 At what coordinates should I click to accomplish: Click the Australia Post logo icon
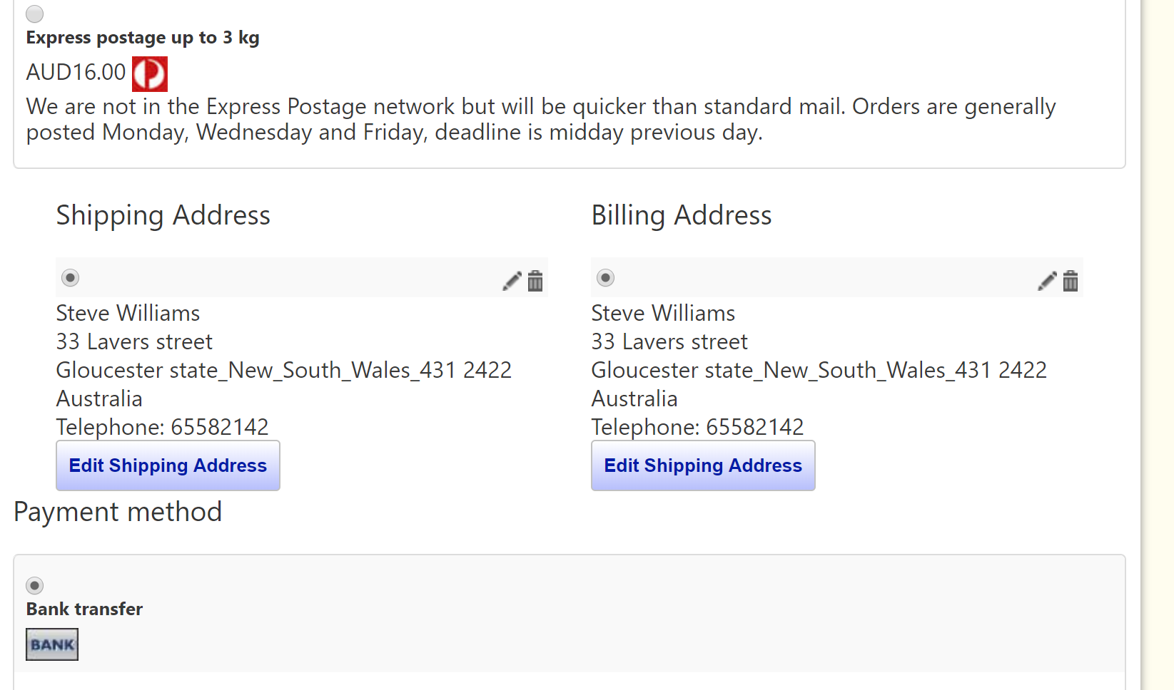150,74
